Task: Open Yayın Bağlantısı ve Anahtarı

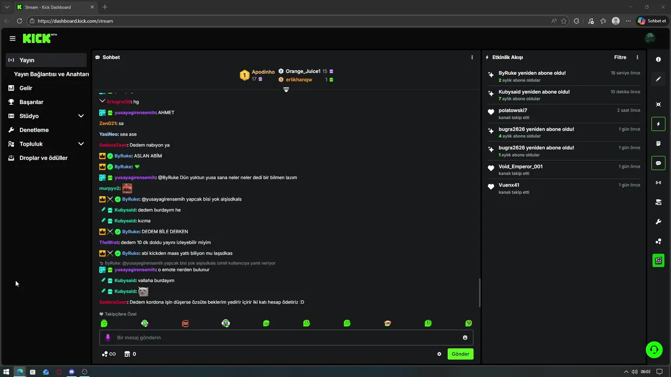Action: pyautogui.click(x=51, y=74)
